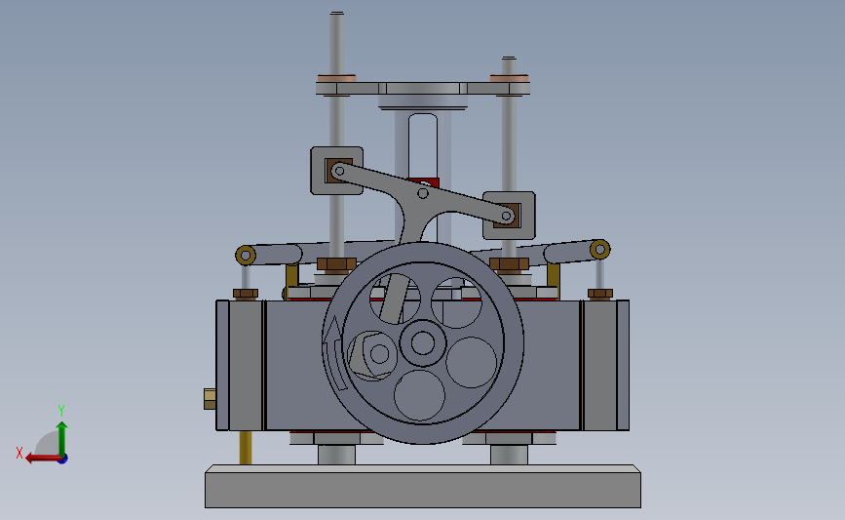845x520 pixels.
Task: Select the left support pillar above the base
Action: pos(337,455)
